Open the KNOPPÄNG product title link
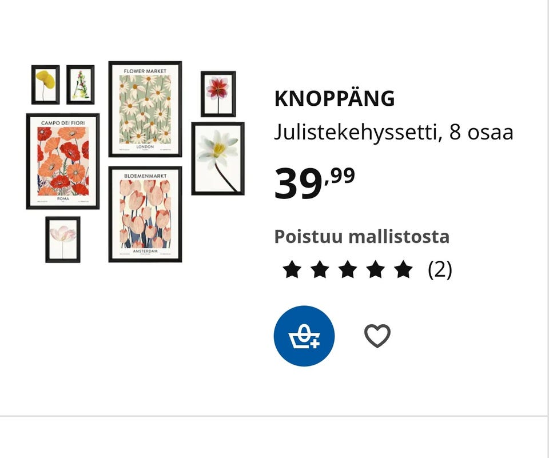The image size is (549, 458). (334, 98)
